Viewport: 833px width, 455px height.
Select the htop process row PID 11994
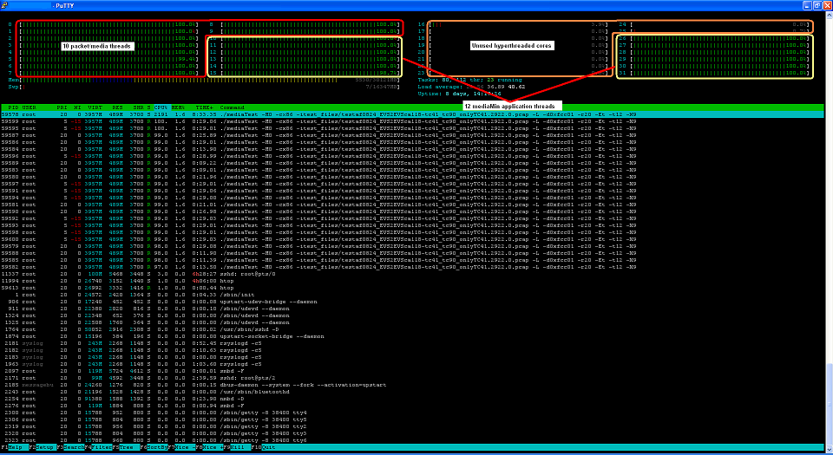click(412, 281)
